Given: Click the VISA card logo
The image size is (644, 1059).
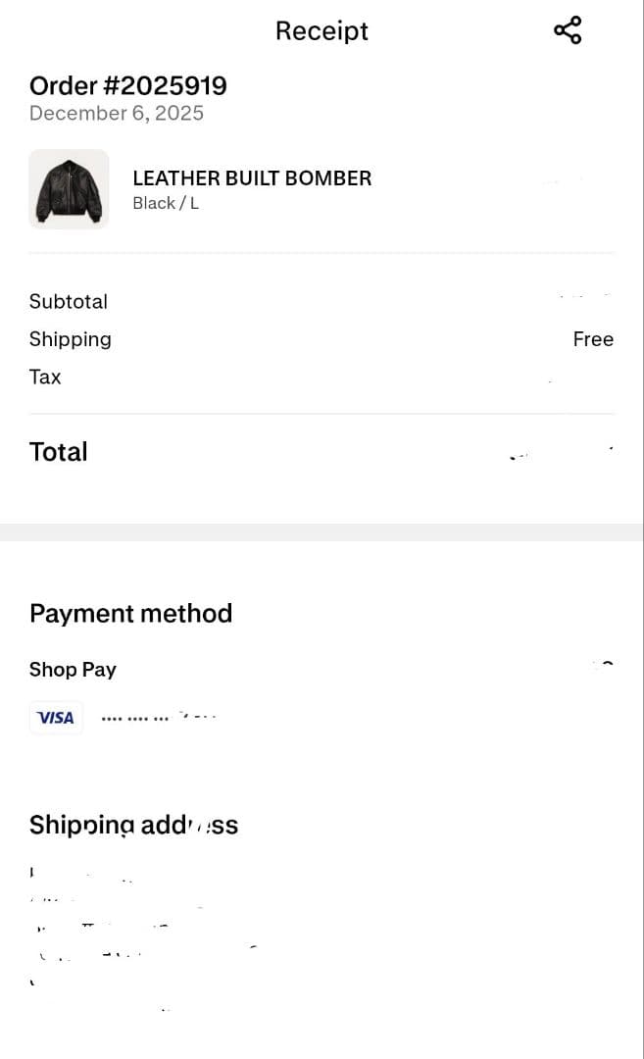Looking at the screenshot, I should pyautogui.click(x=56, y=718).
